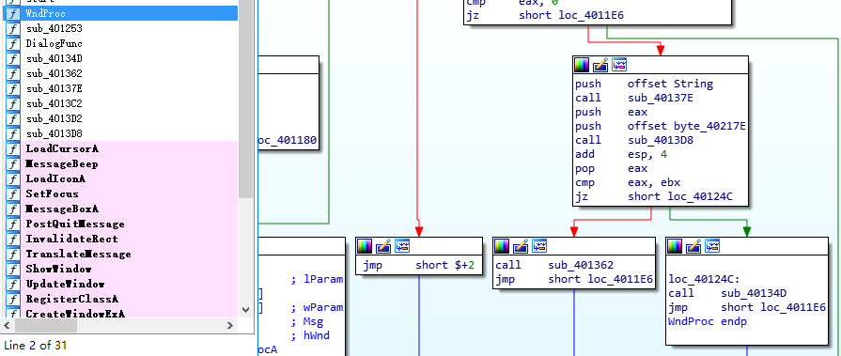Click the group-nodes icon on 'call sub_401362' block
The width and height of the screenshot is (841, 356).
[539, 246]
